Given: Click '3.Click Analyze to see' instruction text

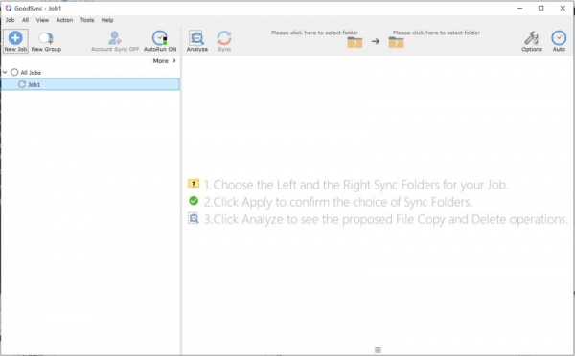Looking at the screenshot, I should pos(386,219).
